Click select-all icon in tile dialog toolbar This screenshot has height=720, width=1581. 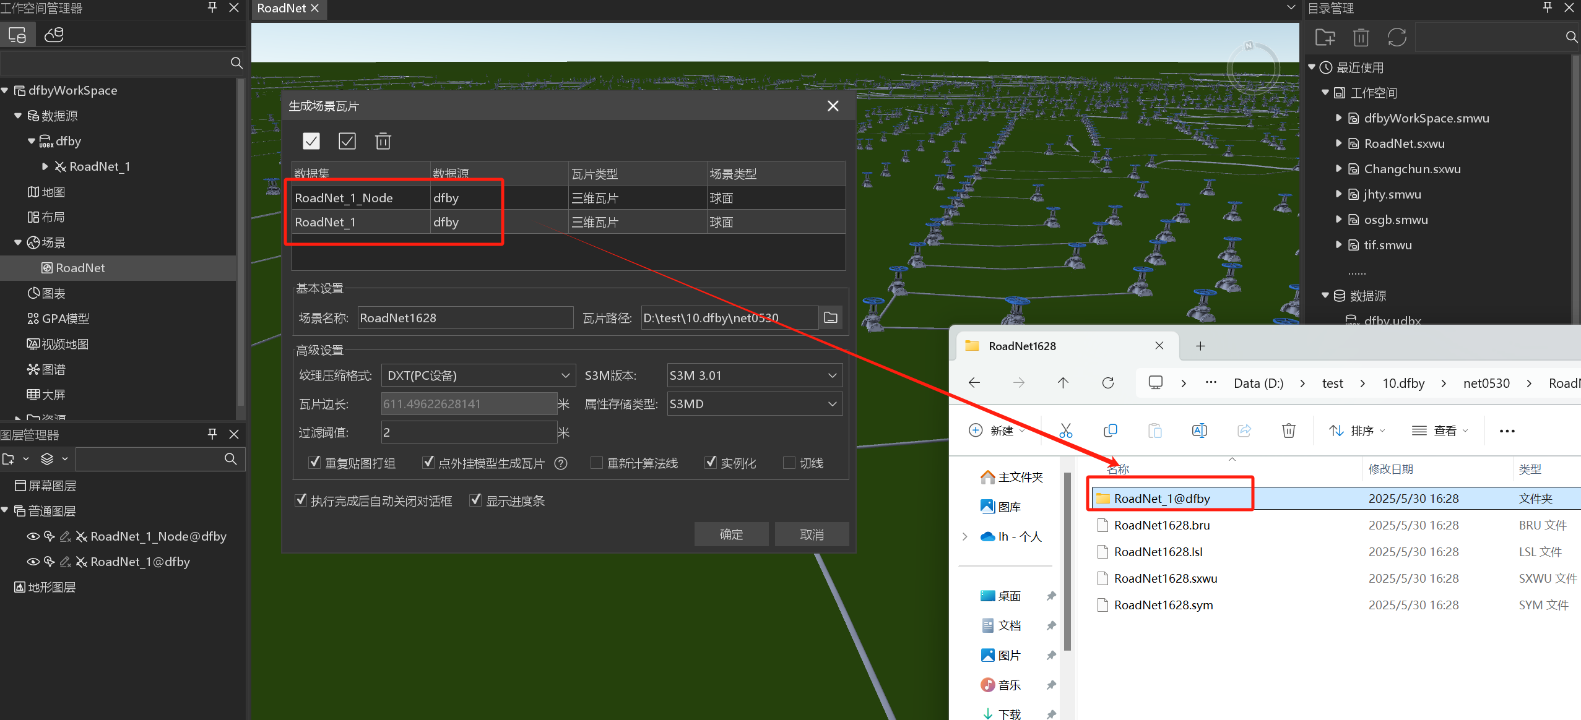[x=311, y=141]
